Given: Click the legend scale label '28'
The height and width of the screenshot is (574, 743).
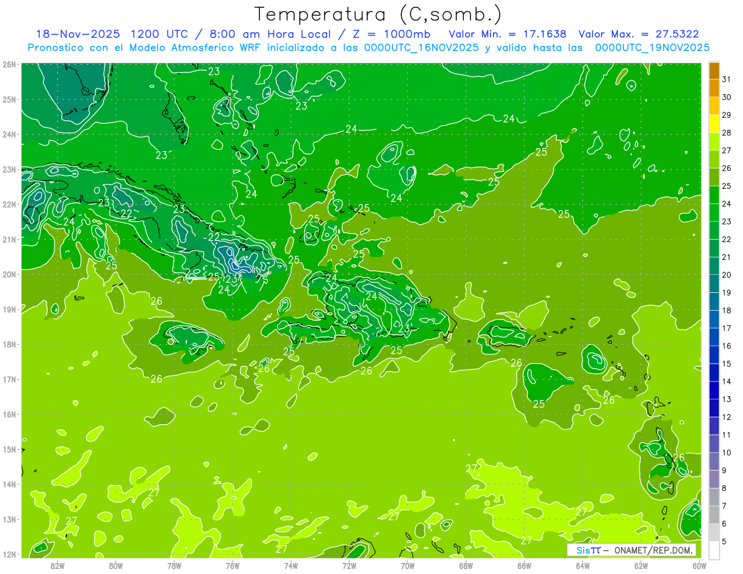Looking at the screenshot, I should (726, 133).
